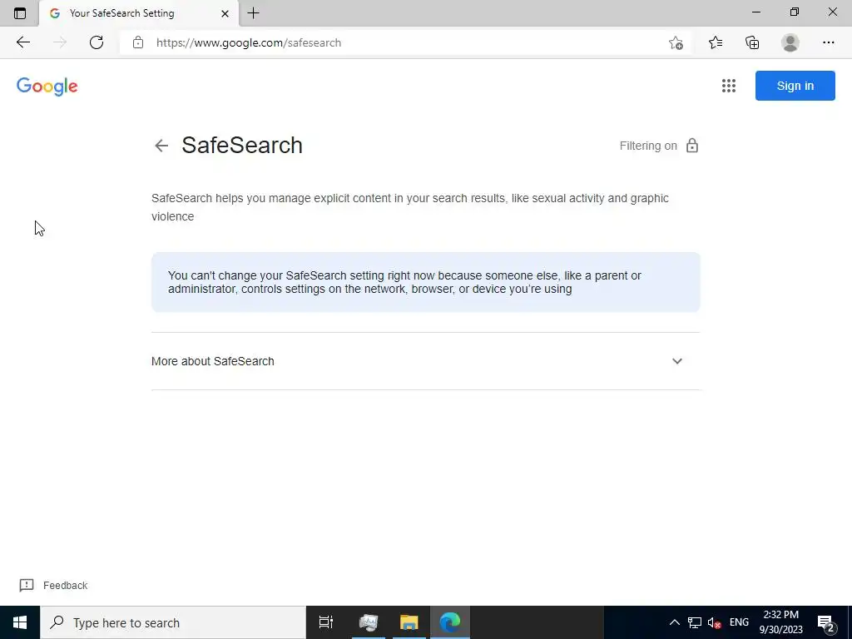The height and width of the screenshot is (639, 852).
Task: Show hidden system tray icons
Action: pos(674,622)
